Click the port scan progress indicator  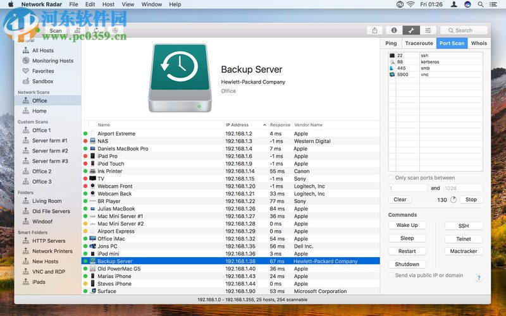coord(454,200)
